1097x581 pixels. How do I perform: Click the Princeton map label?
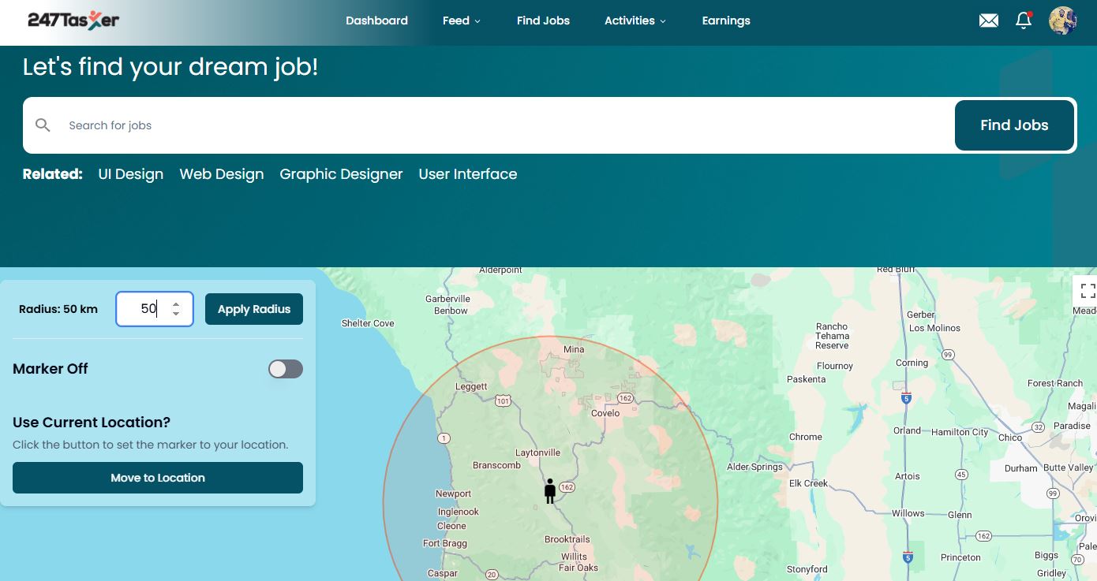pos(960,557)
